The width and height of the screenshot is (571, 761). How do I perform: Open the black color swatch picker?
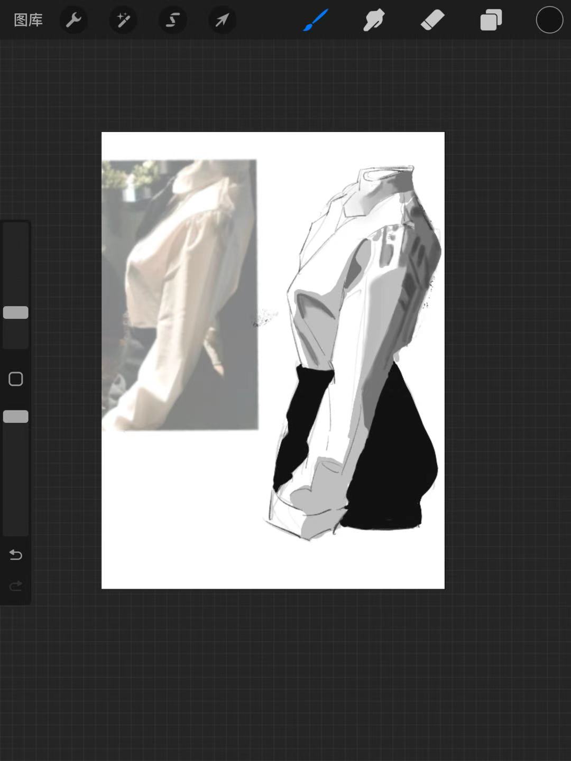[549, 20]
